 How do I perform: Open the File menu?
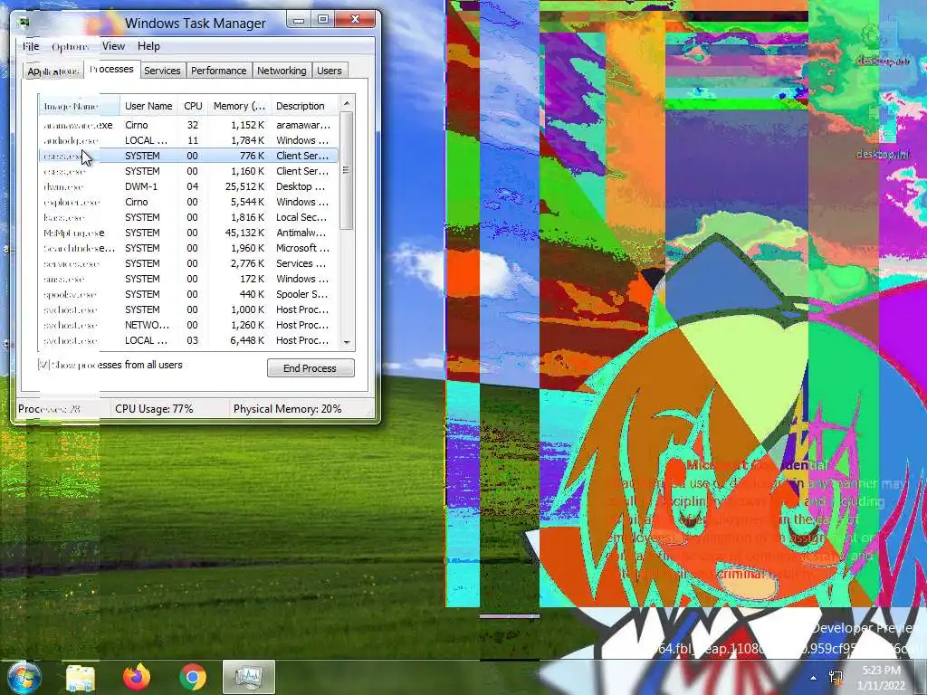31,46
